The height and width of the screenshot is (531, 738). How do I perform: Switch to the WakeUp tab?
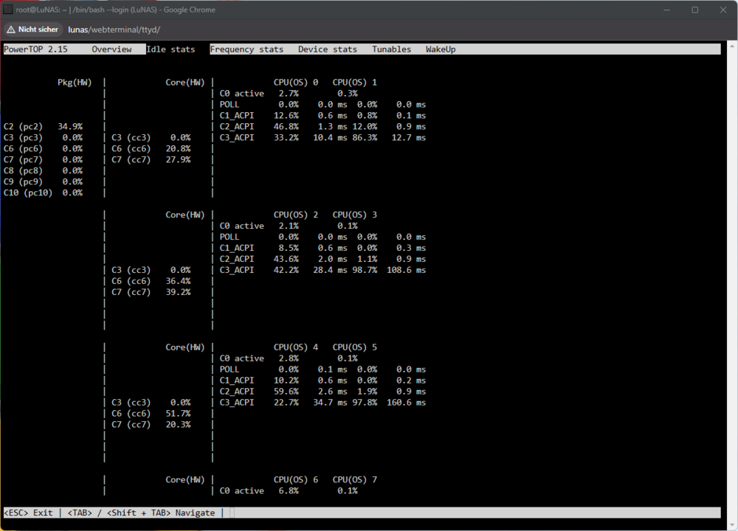pyautogui.click(x=441, y=49)
